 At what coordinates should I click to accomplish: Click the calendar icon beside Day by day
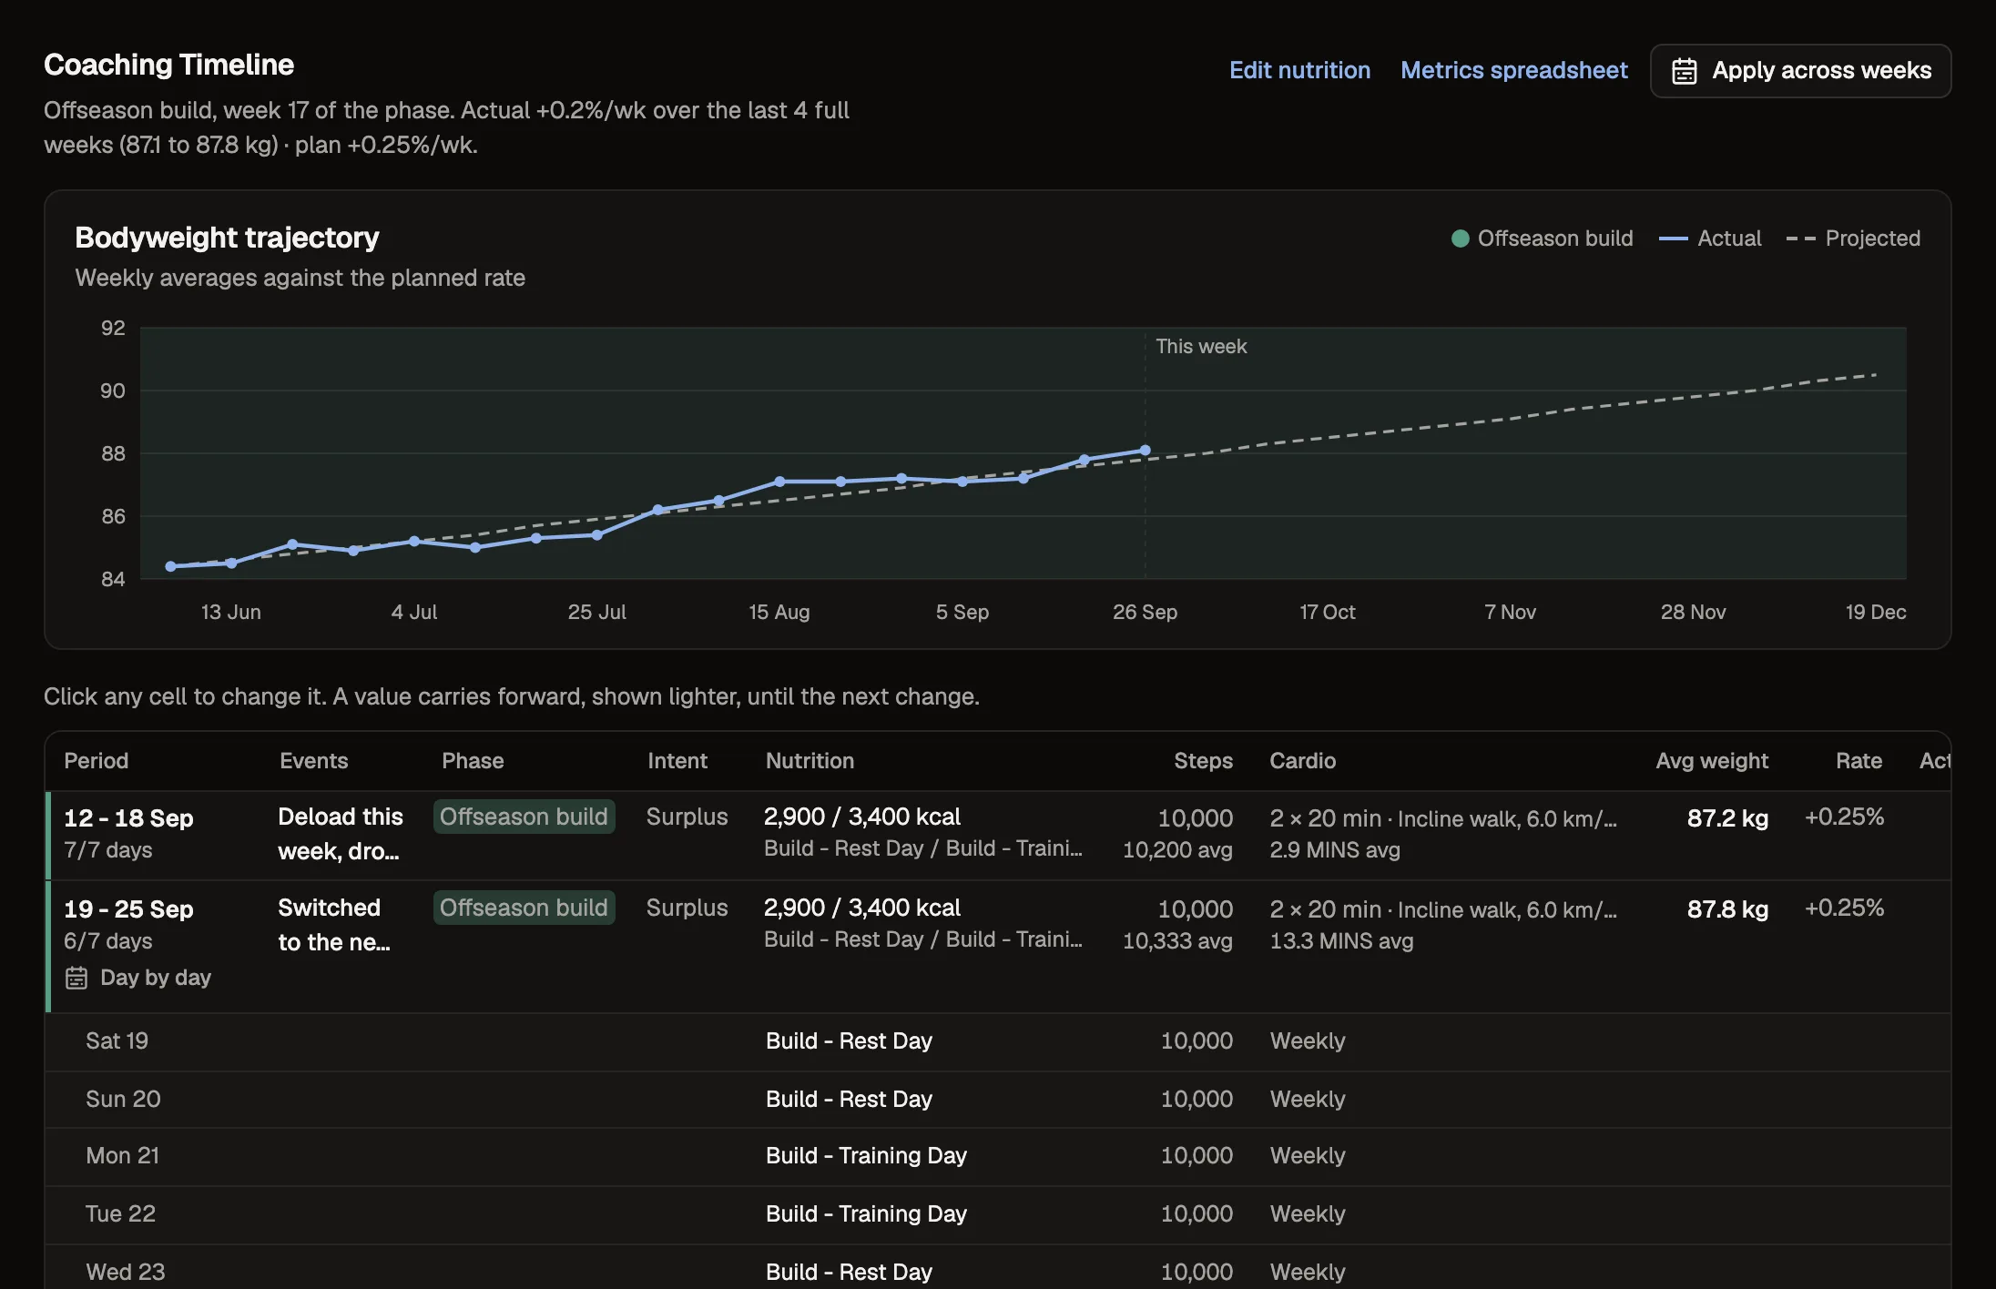[76, 978]
